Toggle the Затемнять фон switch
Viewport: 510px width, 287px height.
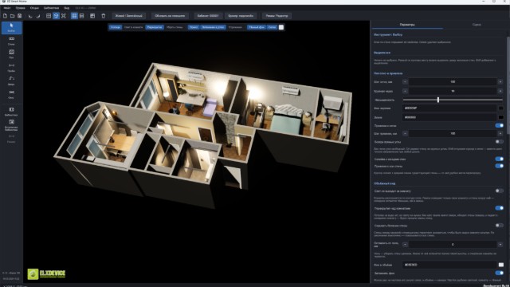pos(499,273)
